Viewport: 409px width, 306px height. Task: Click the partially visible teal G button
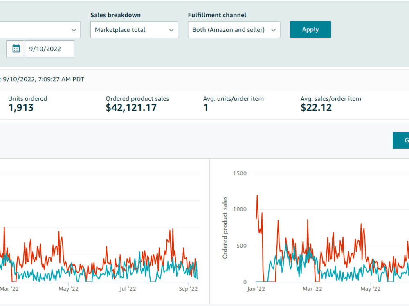pos(401,140)
